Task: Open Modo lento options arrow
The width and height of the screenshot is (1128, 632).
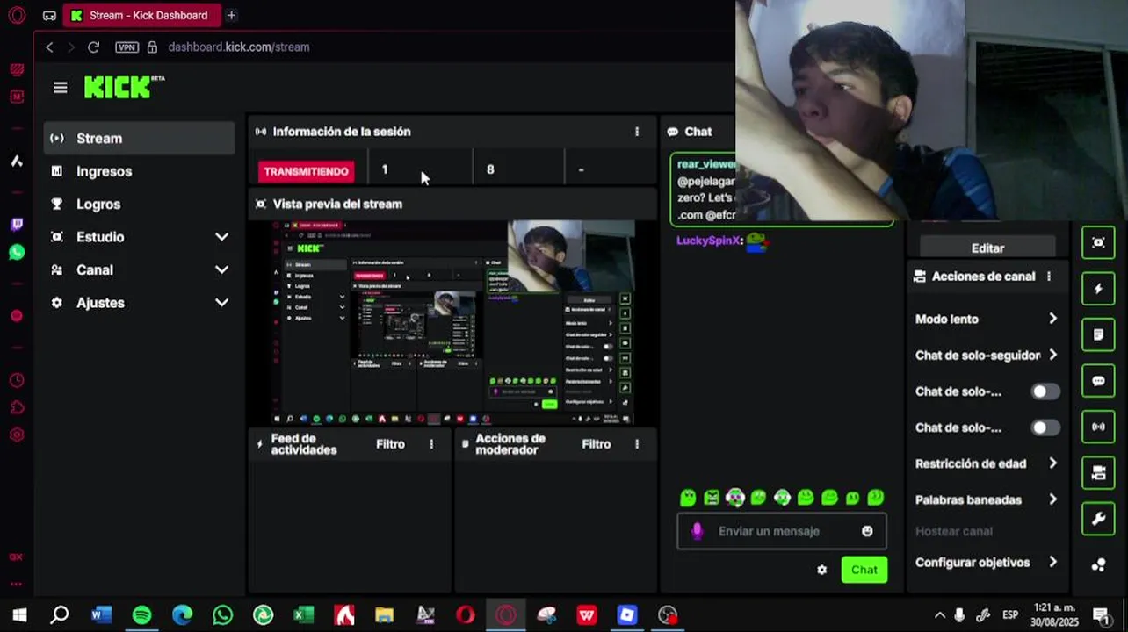Action: (1052, 319)
